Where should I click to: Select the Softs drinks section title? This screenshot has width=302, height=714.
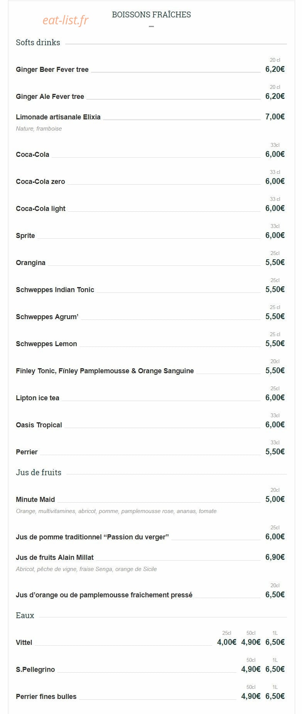click(38, 42)
